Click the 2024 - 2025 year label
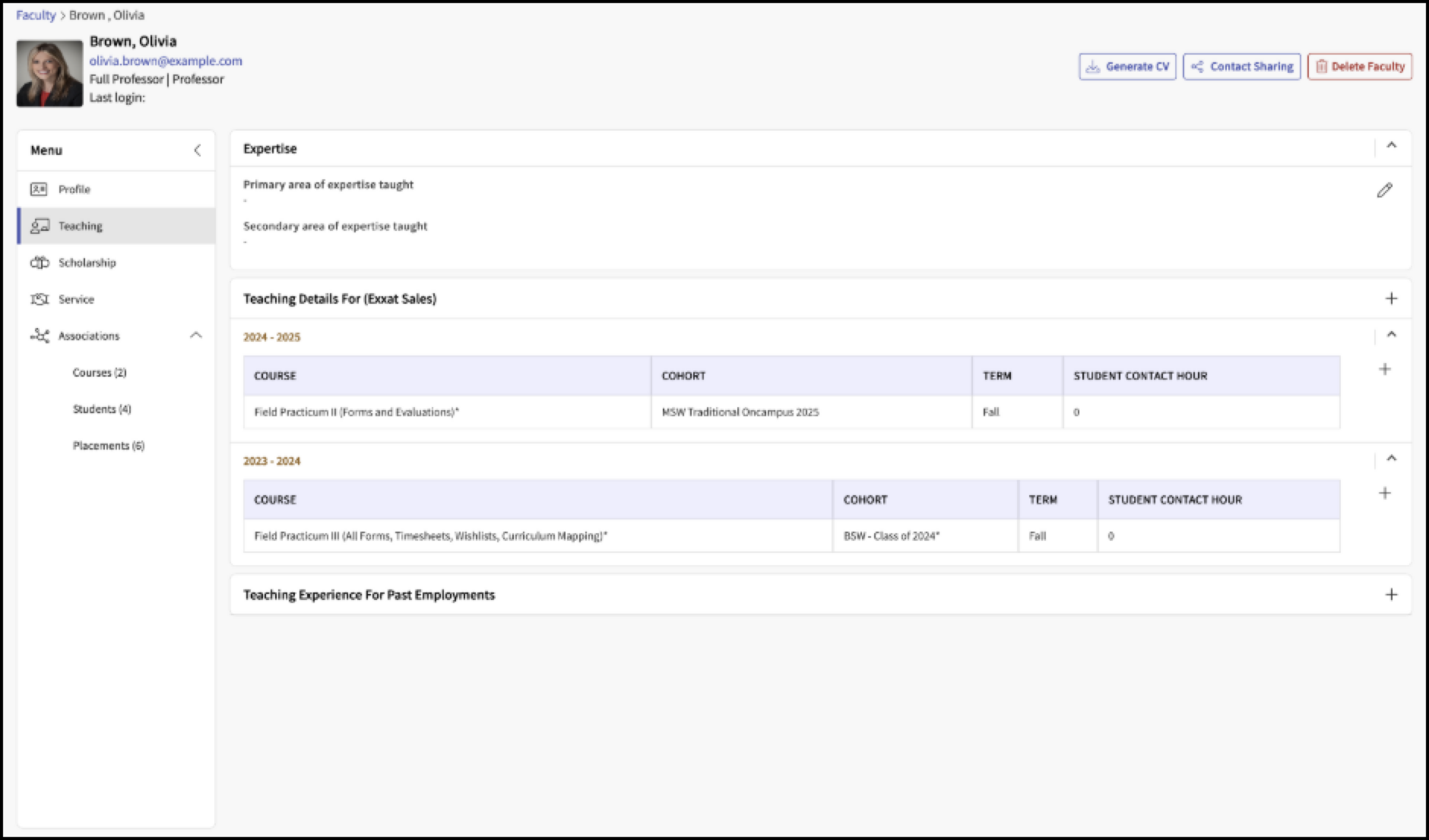Viewport: 1429px width, 840px height. [271, 337]
